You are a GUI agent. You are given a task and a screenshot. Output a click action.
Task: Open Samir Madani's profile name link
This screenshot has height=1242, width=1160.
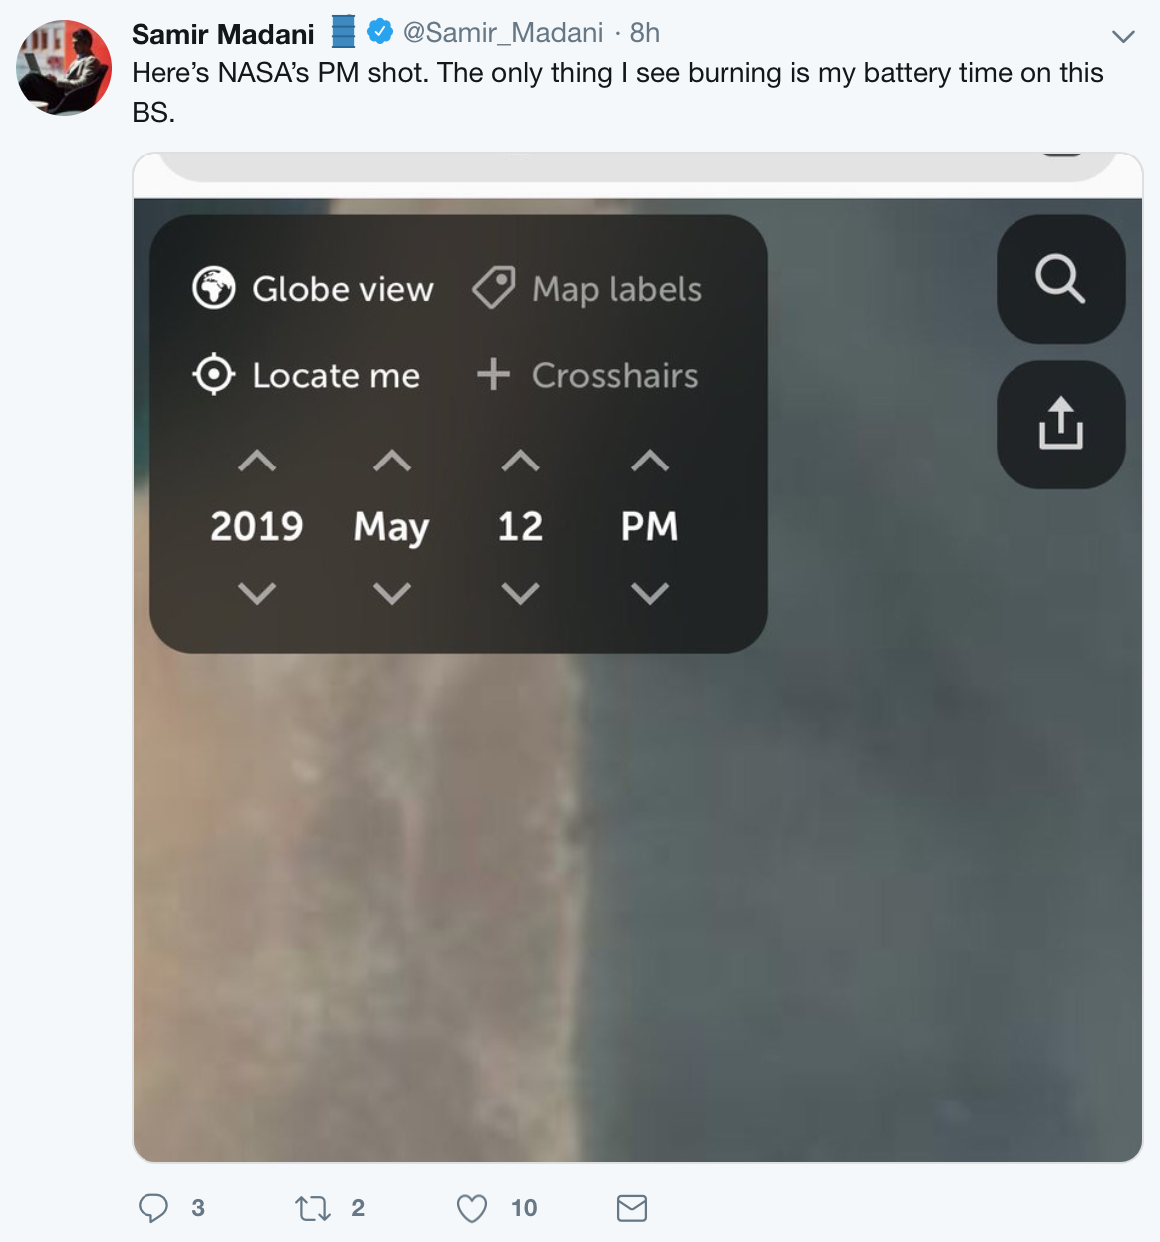(223, 34)
